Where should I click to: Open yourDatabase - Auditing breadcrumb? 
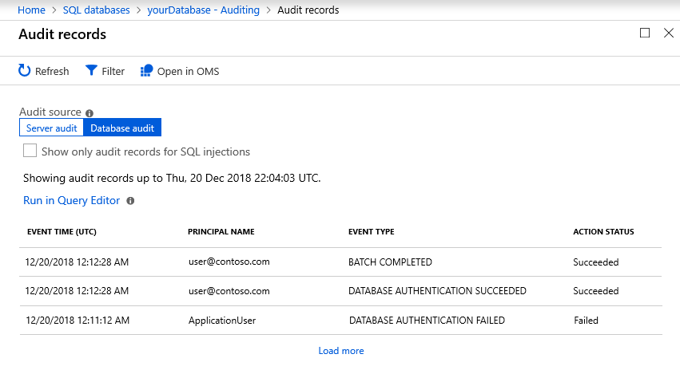[x=204, y=10]
